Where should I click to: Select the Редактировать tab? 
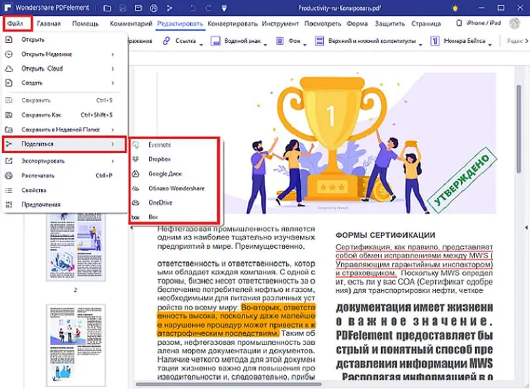click(x=180, y=23)
